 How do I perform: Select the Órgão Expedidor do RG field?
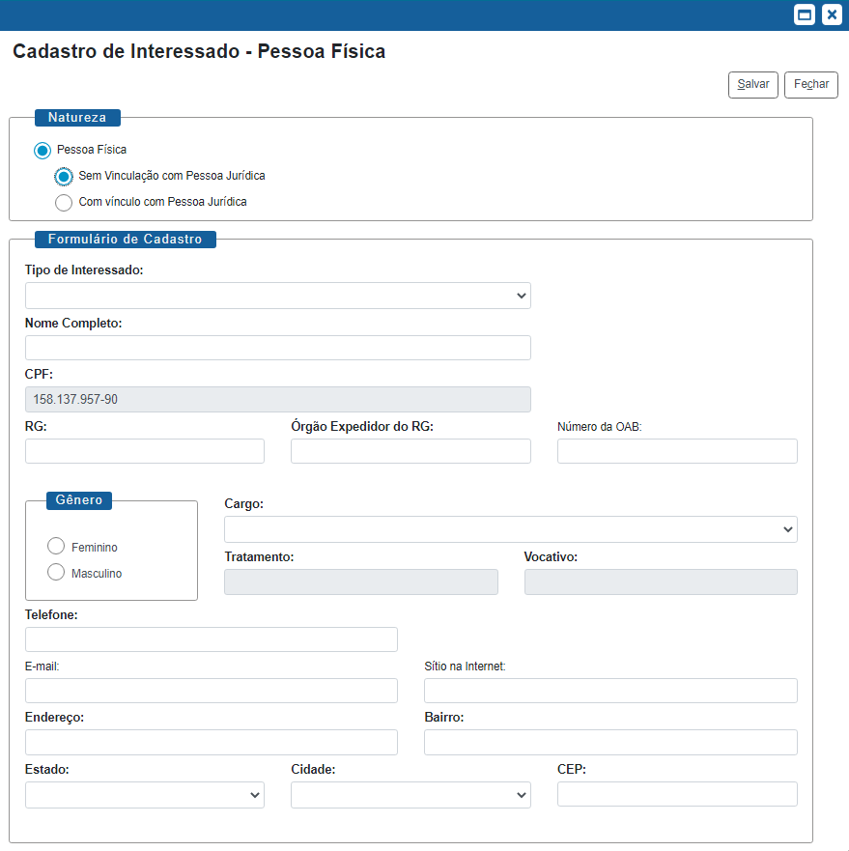(410, 451)
